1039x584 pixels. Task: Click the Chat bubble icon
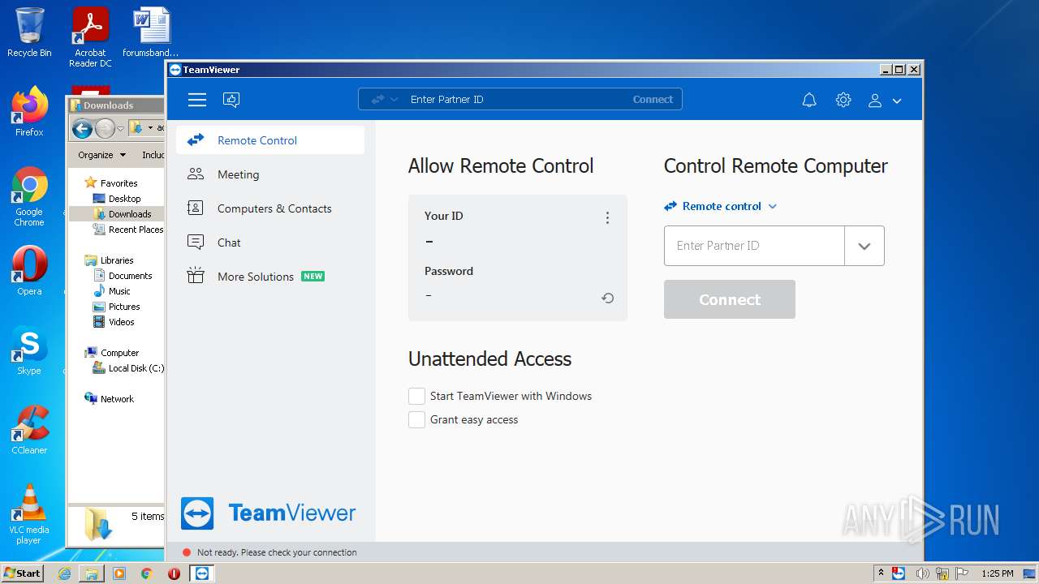pyautogui.click(x=196, y=242)
